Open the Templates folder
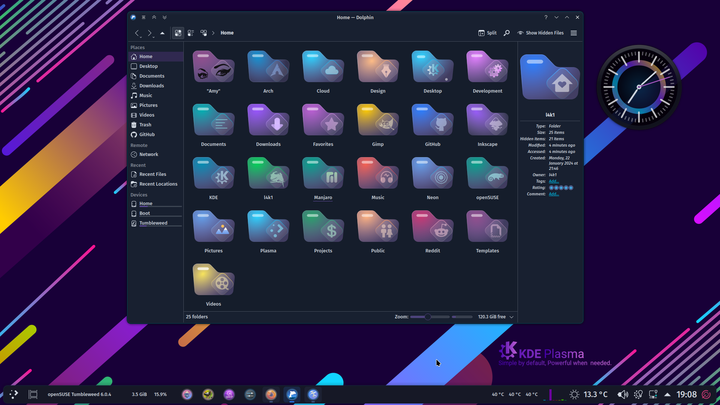Screen dimensions: 720x405 pos(487,226)
